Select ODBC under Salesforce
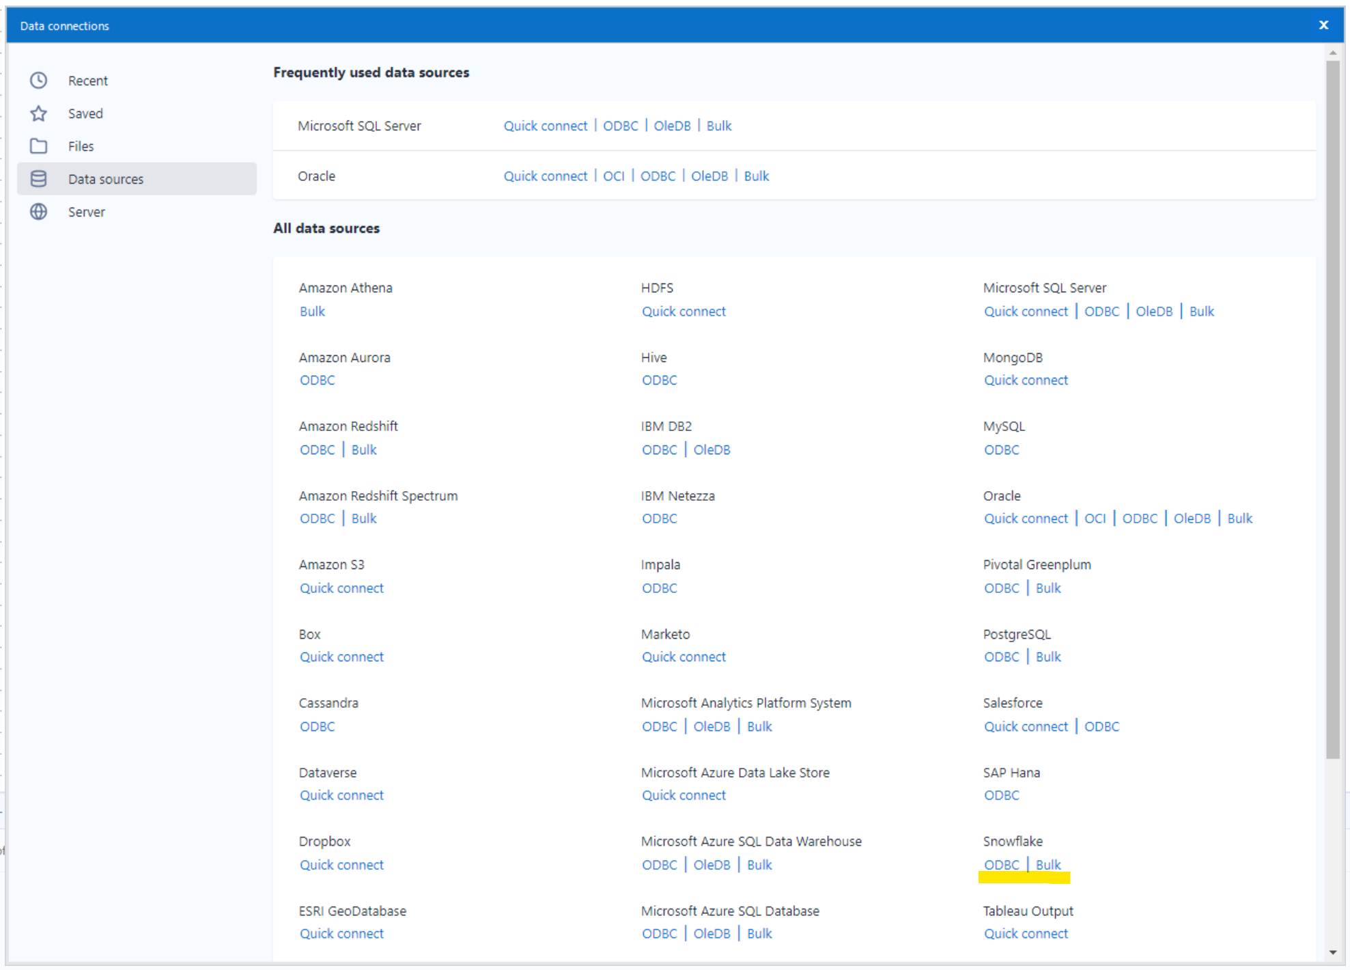The height and width of the screenshot is (970, 1350). [1102, 727]
